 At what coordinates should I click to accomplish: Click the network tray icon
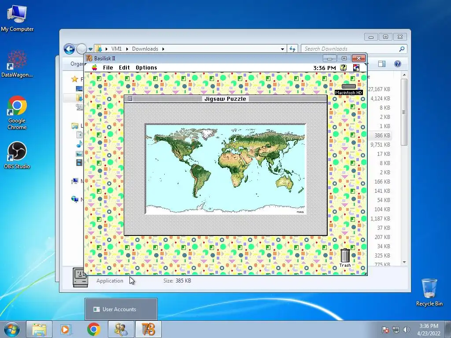(x=396, y=330)
